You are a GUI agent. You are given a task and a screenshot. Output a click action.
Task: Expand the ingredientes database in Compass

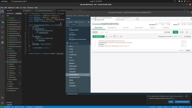67,55
